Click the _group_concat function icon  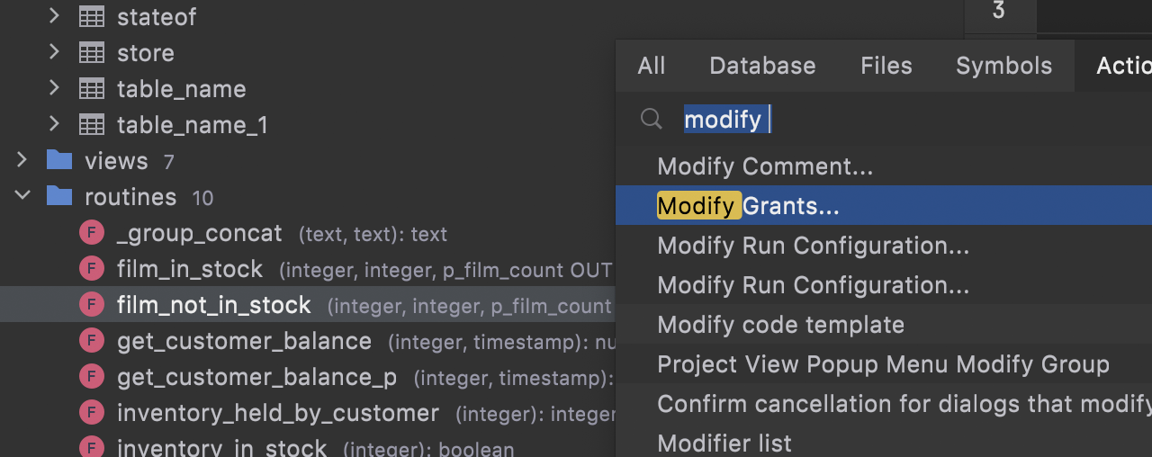(91, 233)
